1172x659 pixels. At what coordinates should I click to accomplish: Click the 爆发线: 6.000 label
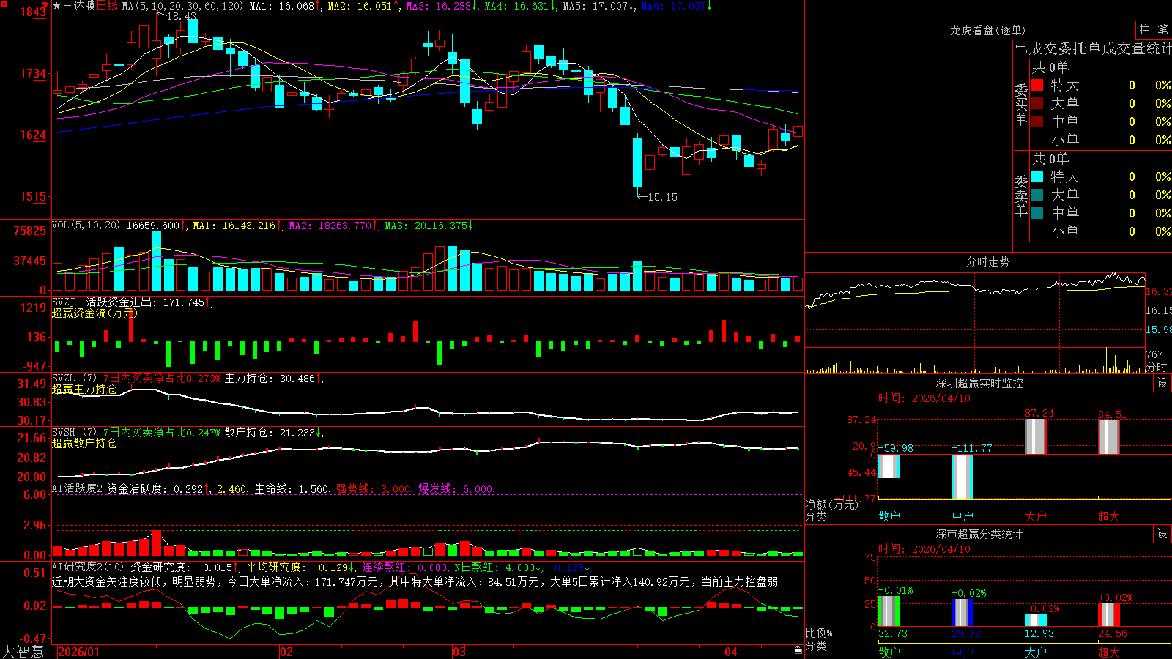click(456, 488)
